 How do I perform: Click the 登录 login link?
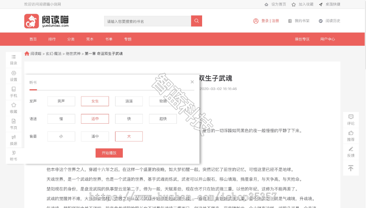(x=265, y=21)
